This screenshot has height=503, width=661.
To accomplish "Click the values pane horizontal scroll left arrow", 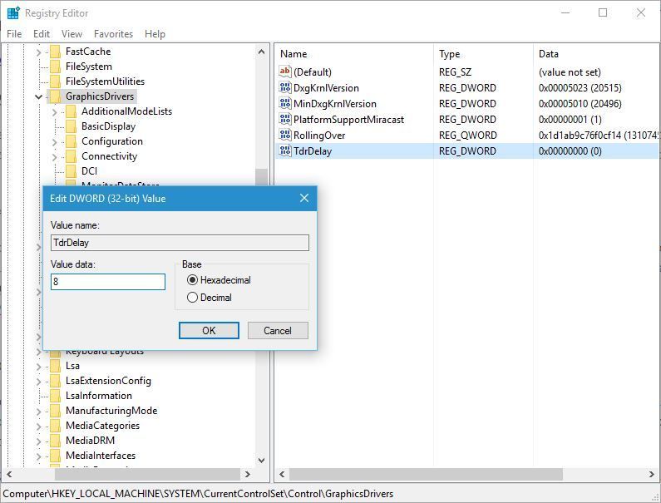I will coord(282,475).
